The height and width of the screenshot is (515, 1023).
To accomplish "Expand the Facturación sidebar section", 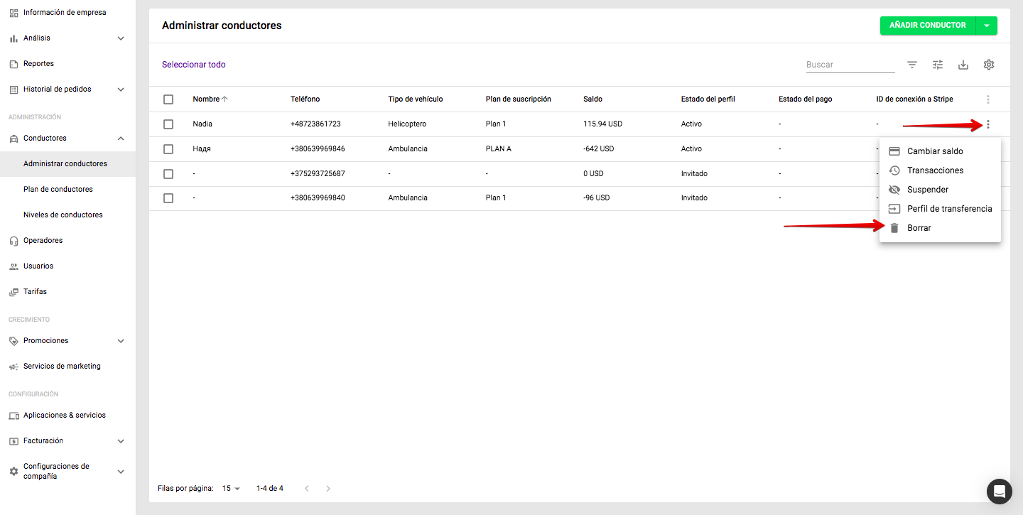I will 121,441.
